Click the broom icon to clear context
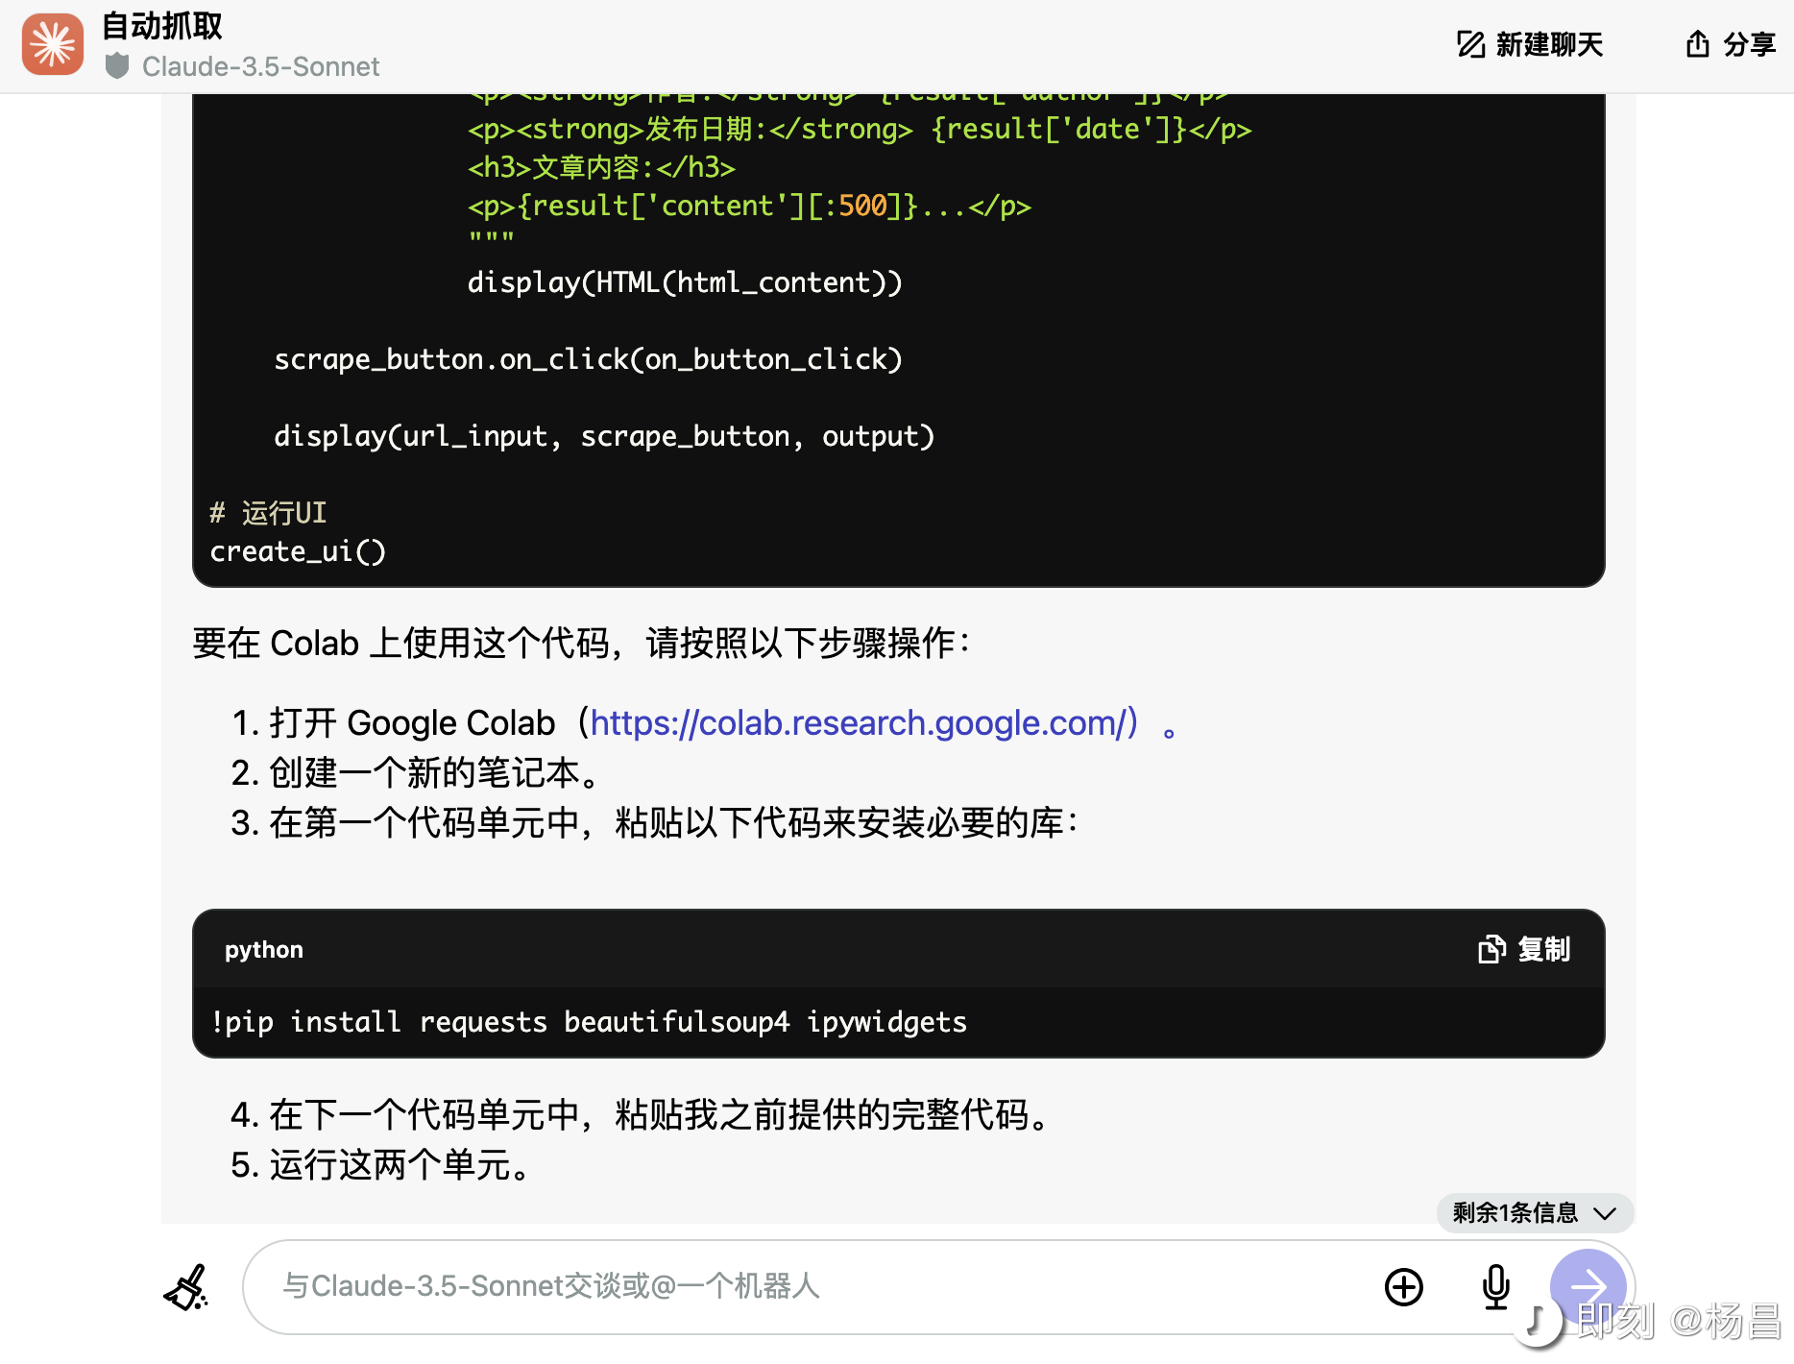 pos(186,1287)
